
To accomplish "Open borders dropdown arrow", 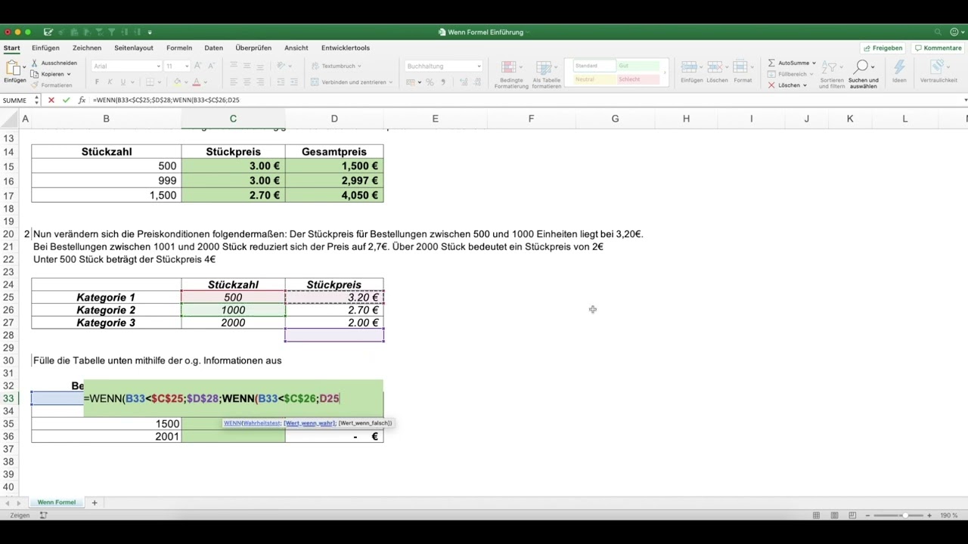I will tap(160, 82).
